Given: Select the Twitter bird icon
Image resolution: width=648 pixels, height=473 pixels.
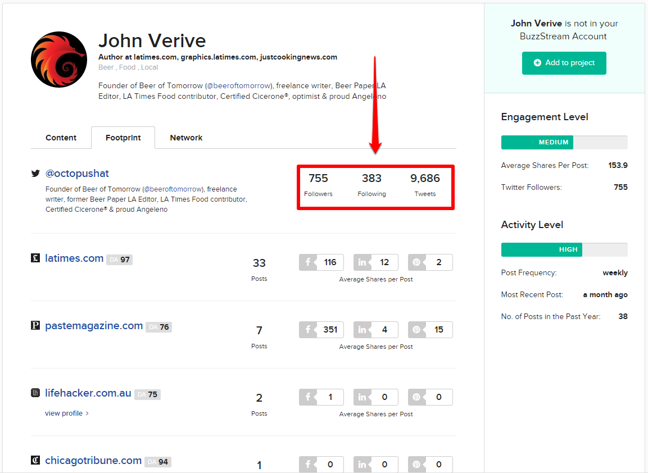Looking at the screenshot, I should pos(35,174).
